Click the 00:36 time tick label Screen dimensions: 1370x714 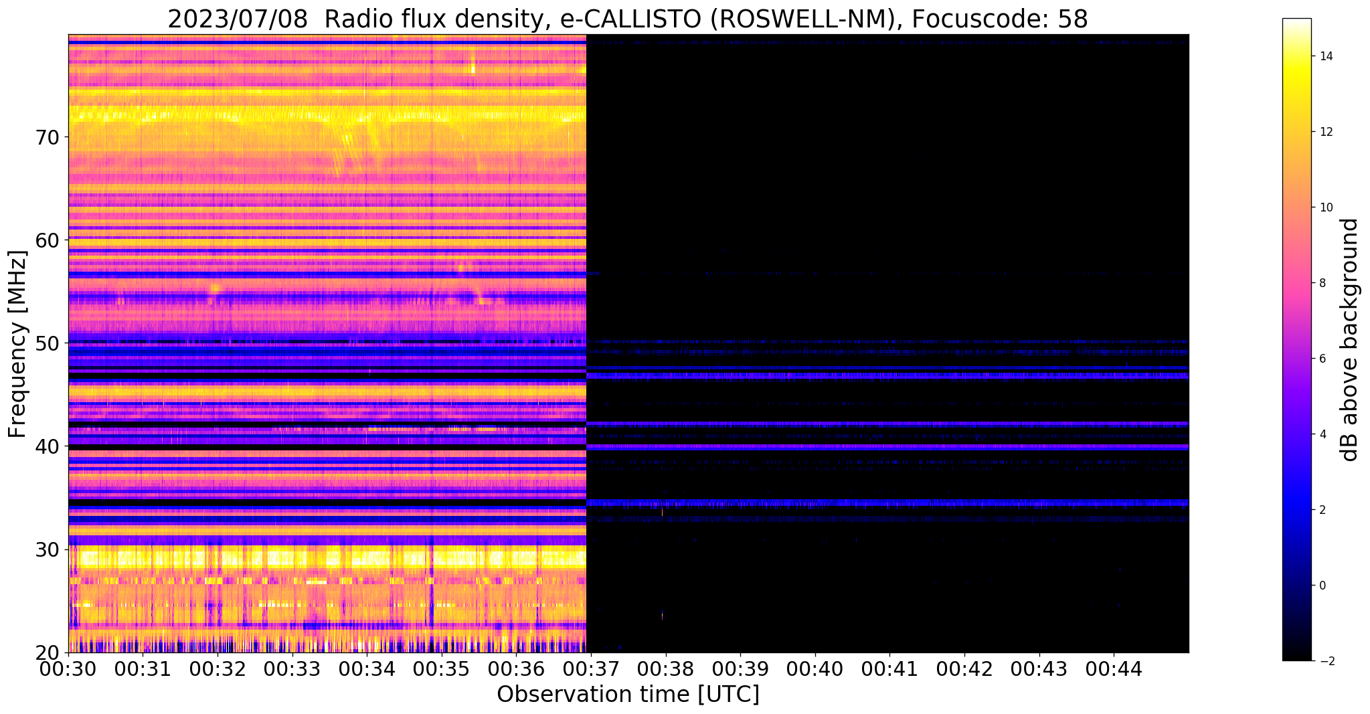pyautogui.click(x=517, y=668)
